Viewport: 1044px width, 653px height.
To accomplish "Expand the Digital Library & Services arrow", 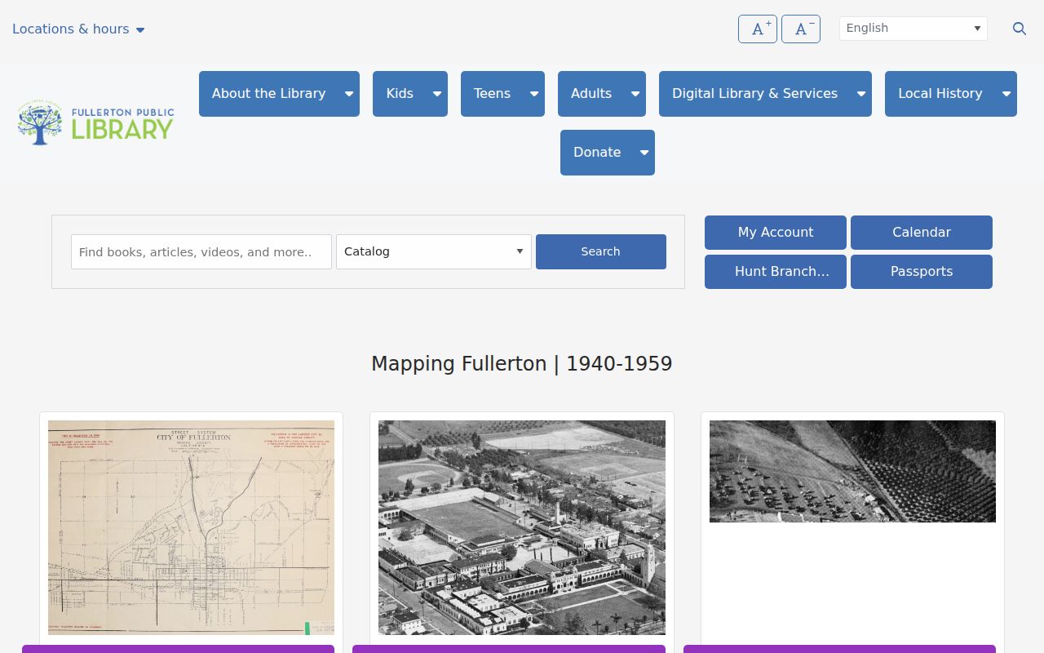I will (x=861, y=94).
